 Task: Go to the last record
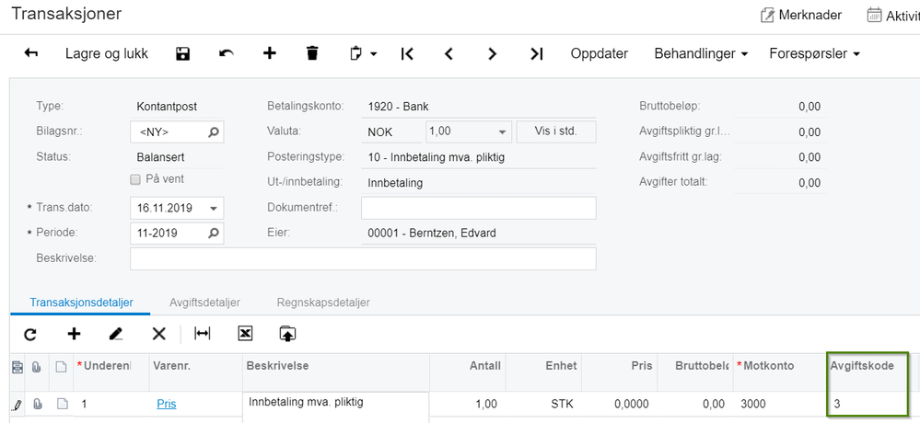[x=536, y=53]
